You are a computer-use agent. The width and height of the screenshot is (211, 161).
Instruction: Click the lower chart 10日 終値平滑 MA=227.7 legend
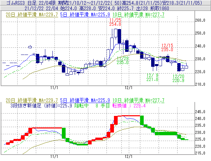pos(138,100)
